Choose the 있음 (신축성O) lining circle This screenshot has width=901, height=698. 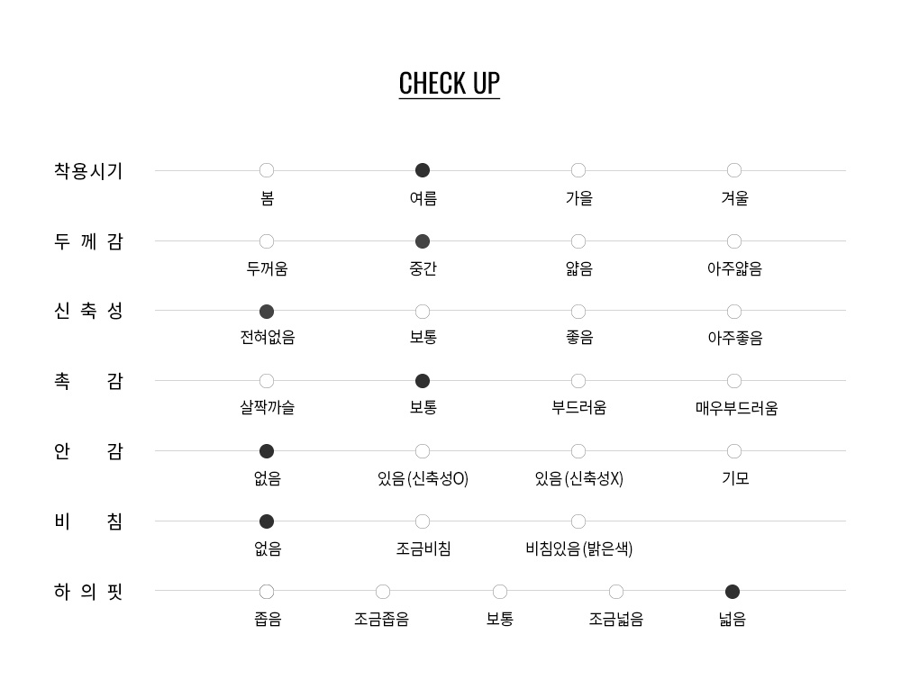tap(423, 451)
